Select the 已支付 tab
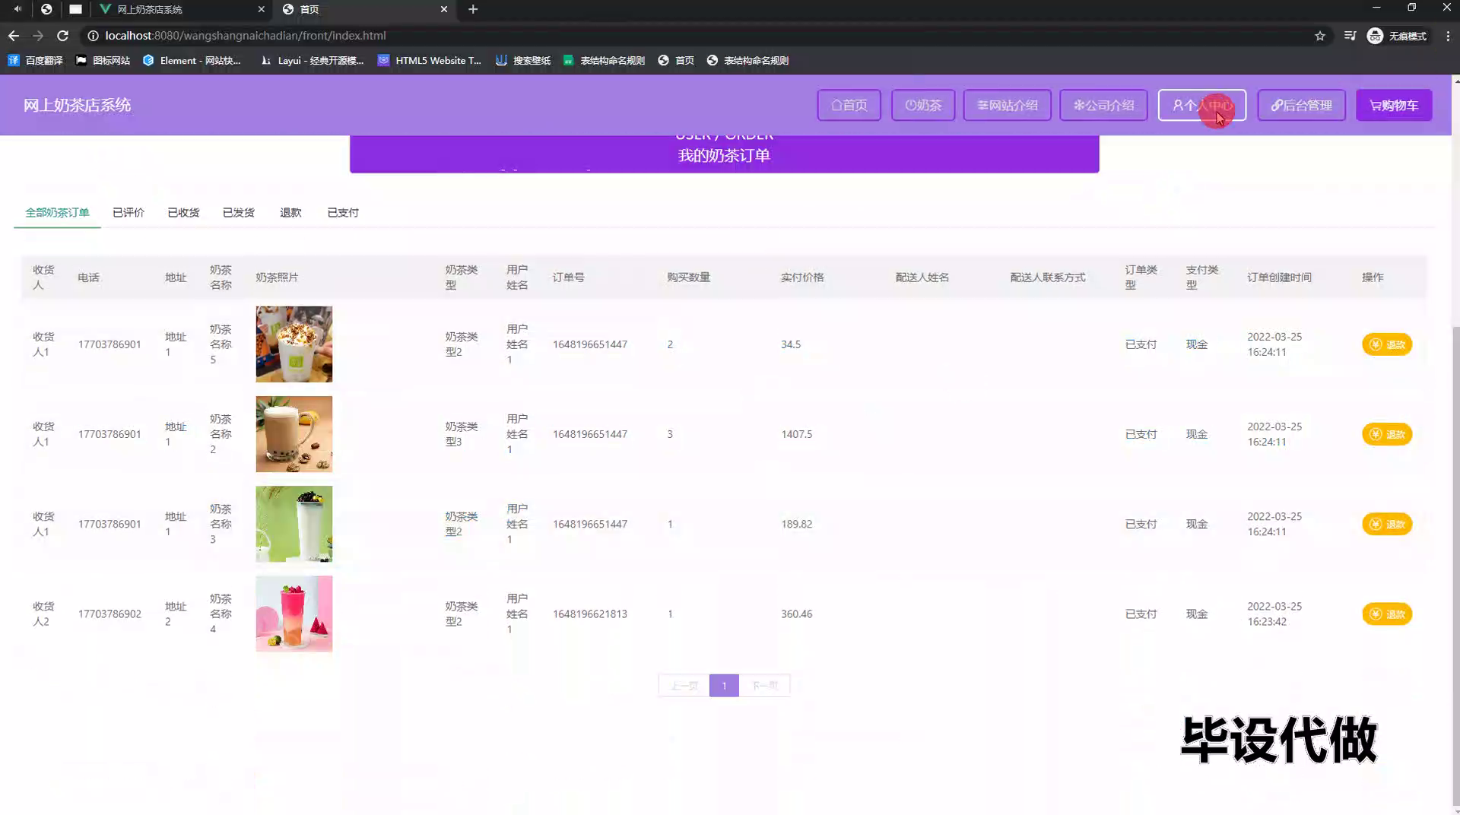Viewport: 1460px width, 815px height. pos(343,212)
